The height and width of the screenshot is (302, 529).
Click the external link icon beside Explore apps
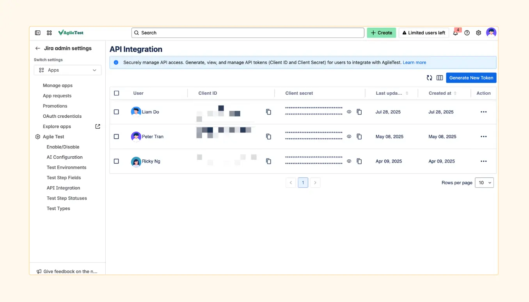98,126
